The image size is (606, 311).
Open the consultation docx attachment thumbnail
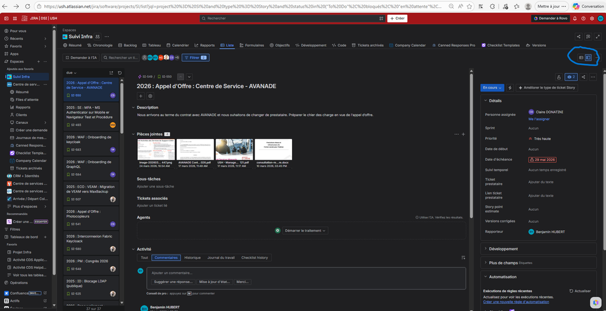click(273, 149)
